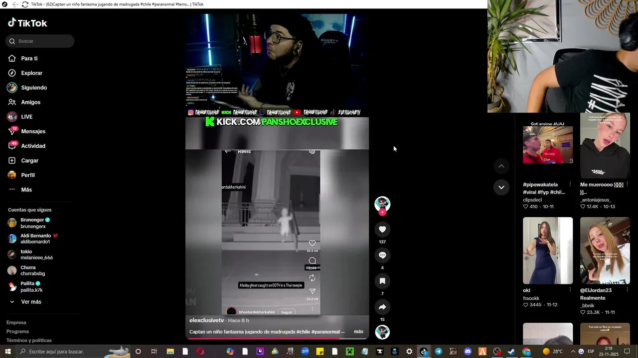The height and width of the screenshot is (358, 638).
Task: Go to next video with down chevron
Action: tap(501, 187)
